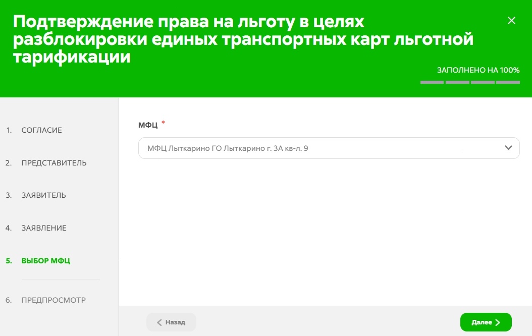Navigate to step 4 Заявление
The width and height of the screenshot is (532, 336).
(44, 228)
